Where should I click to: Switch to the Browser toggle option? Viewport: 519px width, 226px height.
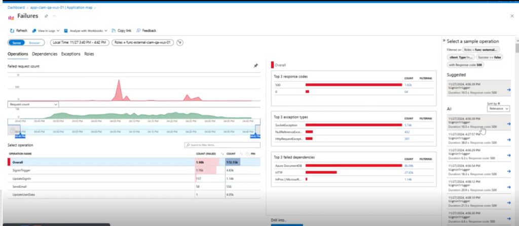click(34, 43)
